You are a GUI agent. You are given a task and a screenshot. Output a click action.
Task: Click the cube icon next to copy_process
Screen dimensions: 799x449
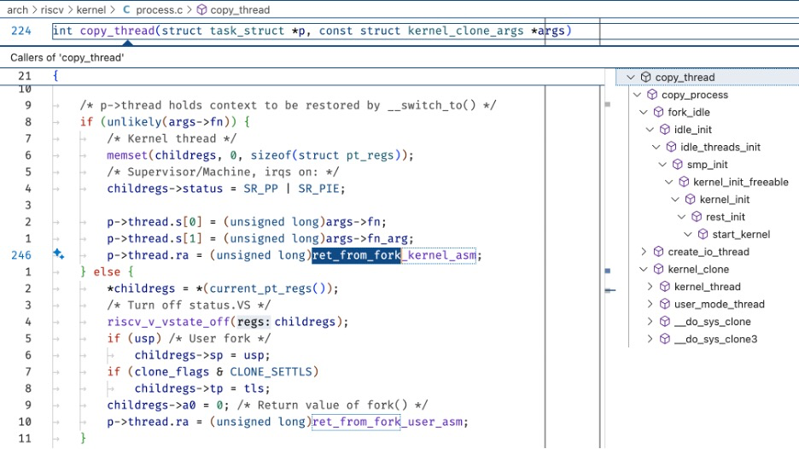pyautogui.click(x=652, y=95)
